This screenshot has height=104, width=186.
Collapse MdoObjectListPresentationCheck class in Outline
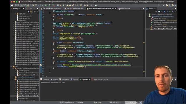click(147, 16)
